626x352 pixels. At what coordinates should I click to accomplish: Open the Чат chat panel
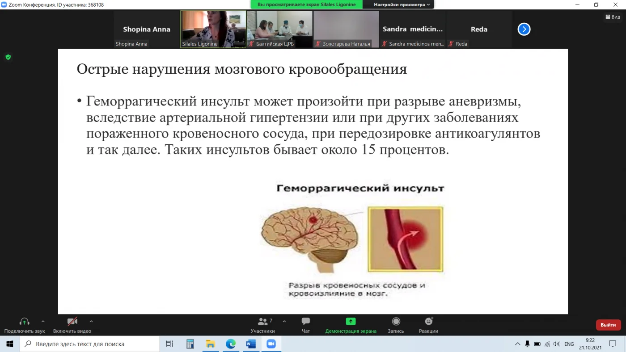click(306, 325)
